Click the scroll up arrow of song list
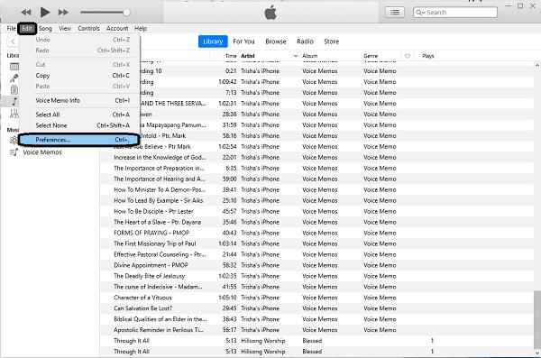This screenshot has height=358, width=541. (536, 65)
